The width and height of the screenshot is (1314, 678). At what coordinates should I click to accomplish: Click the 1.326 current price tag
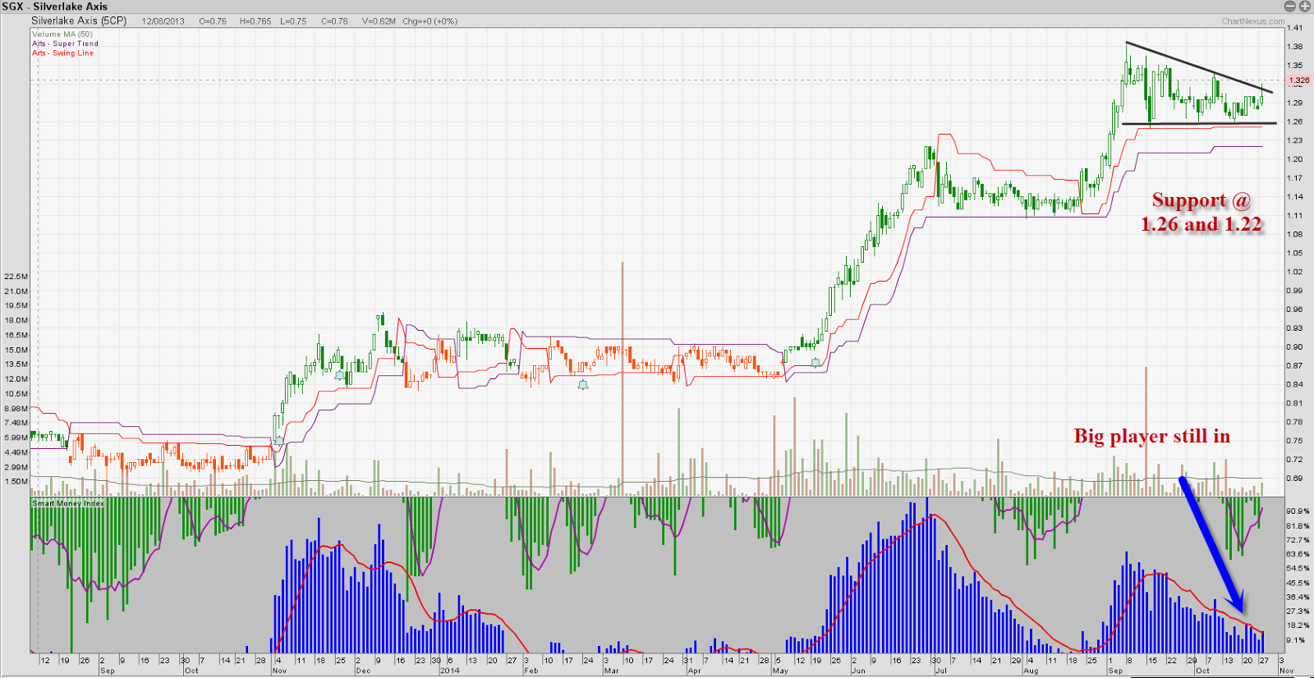pyautogui.click(x=1299, y=80)
